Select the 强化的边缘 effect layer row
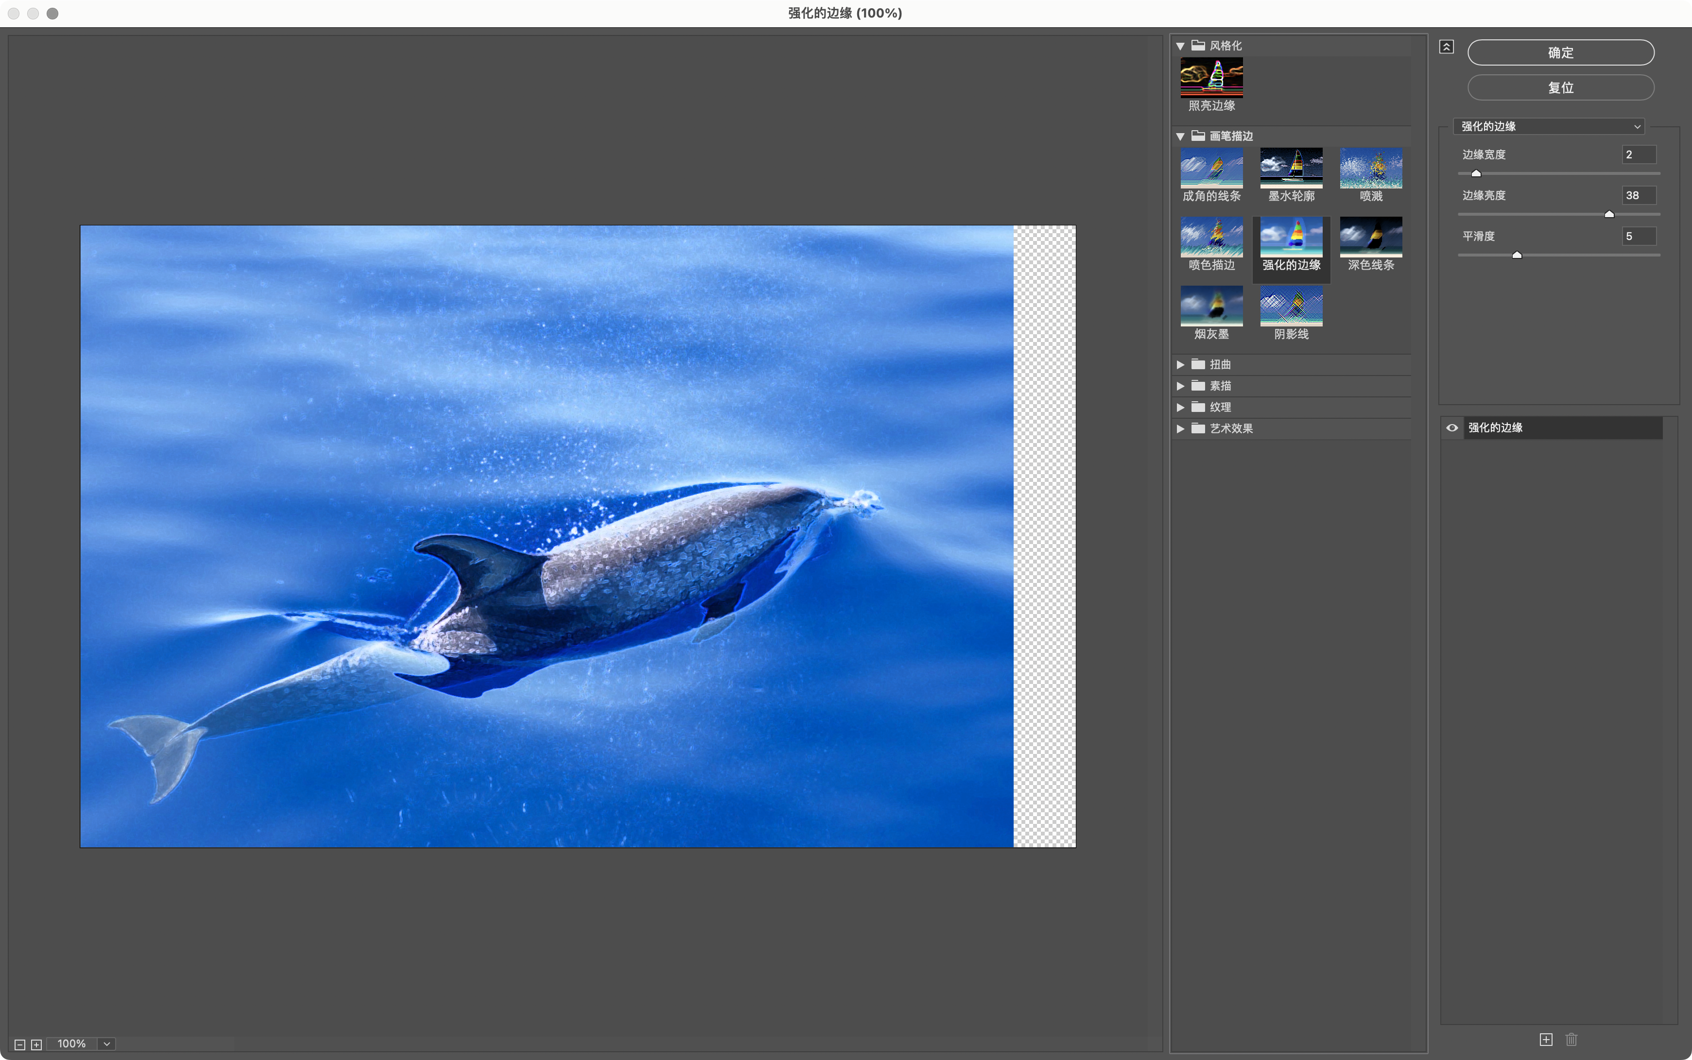 1562,427
